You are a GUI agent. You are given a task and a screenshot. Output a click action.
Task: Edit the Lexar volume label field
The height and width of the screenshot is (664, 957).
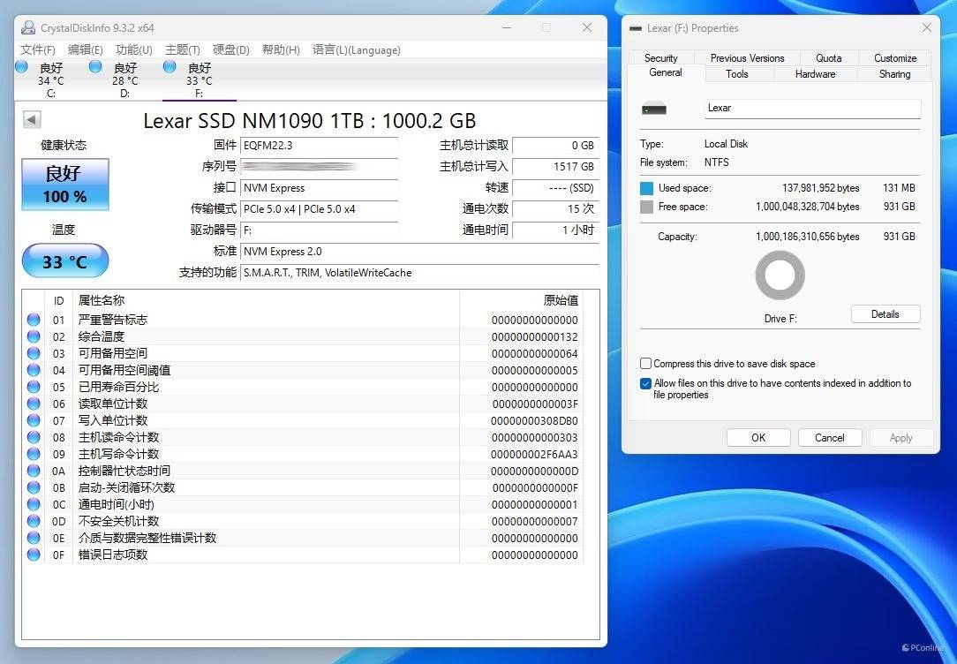812,108
